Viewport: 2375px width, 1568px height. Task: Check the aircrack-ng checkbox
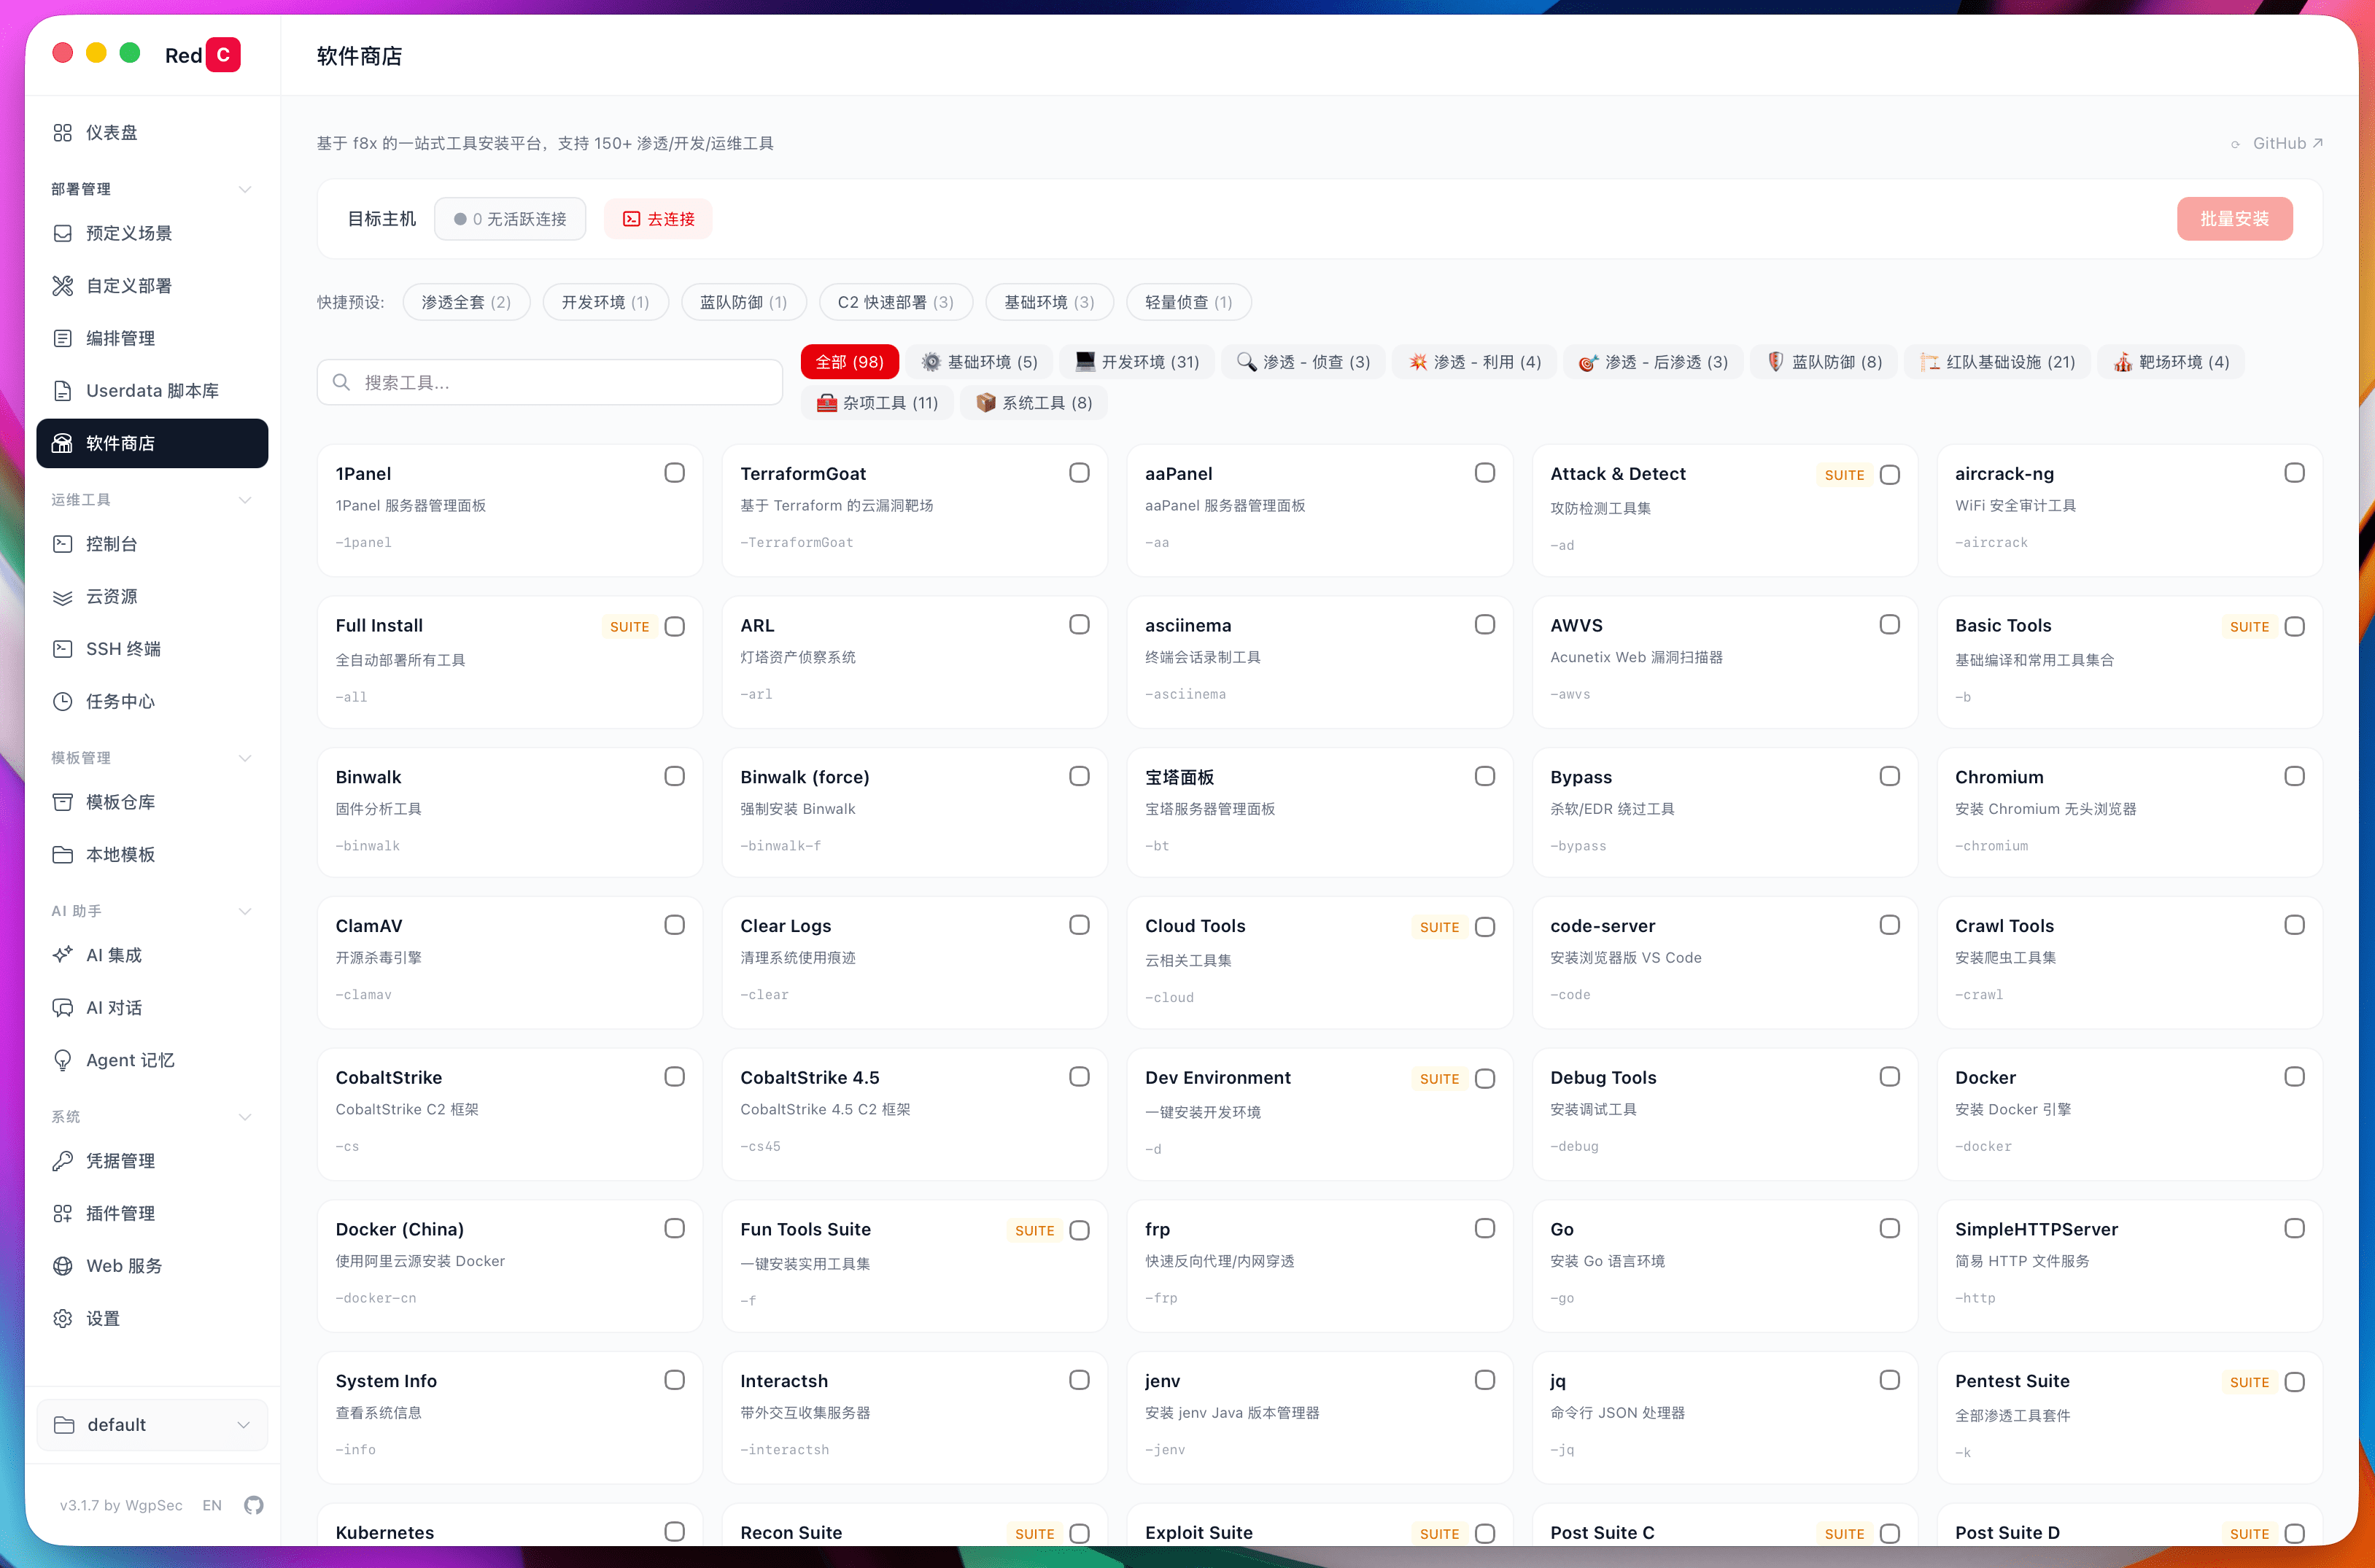(2295, 473)
